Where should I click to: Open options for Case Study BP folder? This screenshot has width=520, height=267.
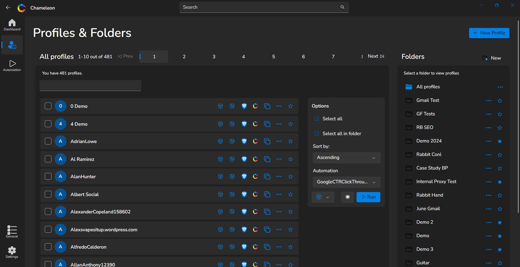[489, 168]
